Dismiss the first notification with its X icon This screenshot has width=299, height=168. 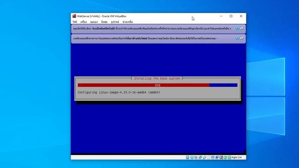click(x=237, y=28)
